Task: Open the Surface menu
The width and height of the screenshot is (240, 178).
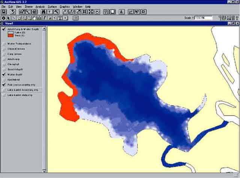Action: tap(52, 7)
